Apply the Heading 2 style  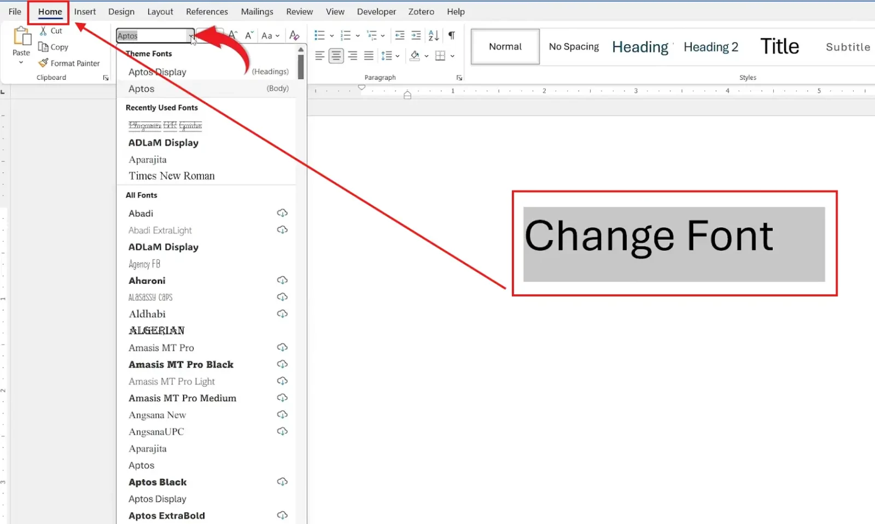[711, 47]
